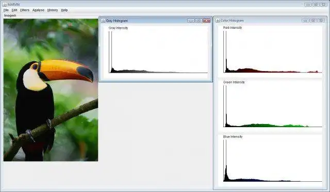Open the Analyse menu
The height and width of the screenshot is (192, 330).
tap(38, 10)
